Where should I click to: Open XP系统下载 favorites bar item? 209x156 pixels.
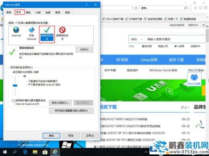pos(134,19)
